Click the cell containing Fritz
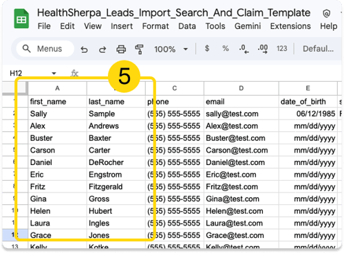The height and width of the screenshot is (253, 344). [57, 186]
